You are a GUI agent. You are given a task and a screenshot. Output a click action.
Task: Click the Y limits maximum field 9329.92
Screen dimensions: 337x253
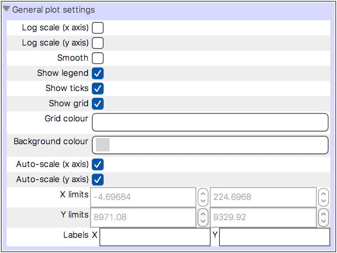point(263,217)
